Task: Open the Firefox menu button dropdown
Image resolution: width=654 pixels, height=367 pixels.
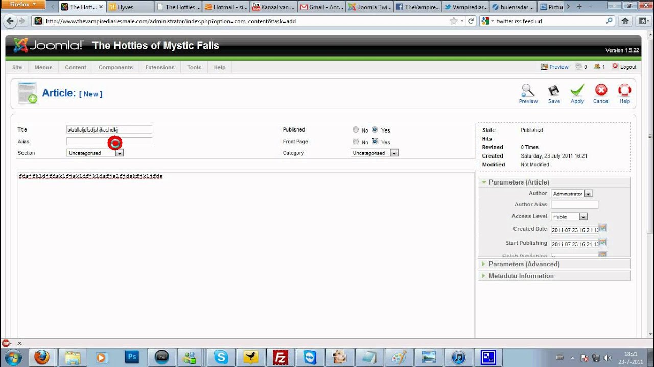Action: pyautogui.click(x=23, y=5)
